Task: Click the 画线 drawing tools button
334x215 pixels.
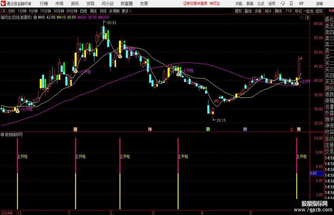Action: (278, 11)
